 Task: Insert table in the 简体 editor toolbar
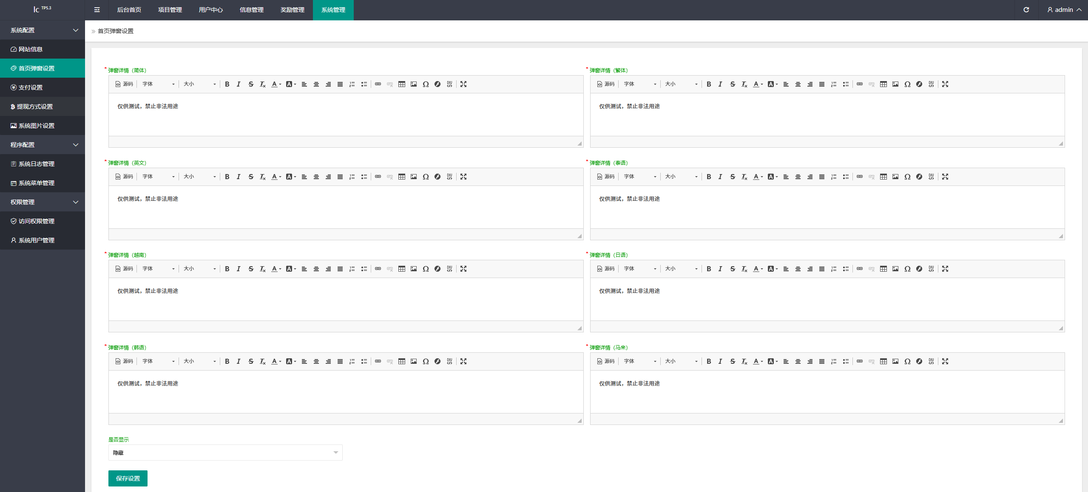(x=402, y=84)
